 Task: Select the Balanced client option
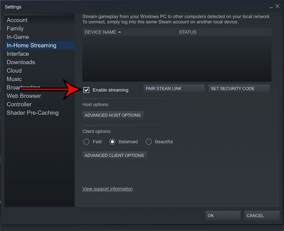(112, 142)
